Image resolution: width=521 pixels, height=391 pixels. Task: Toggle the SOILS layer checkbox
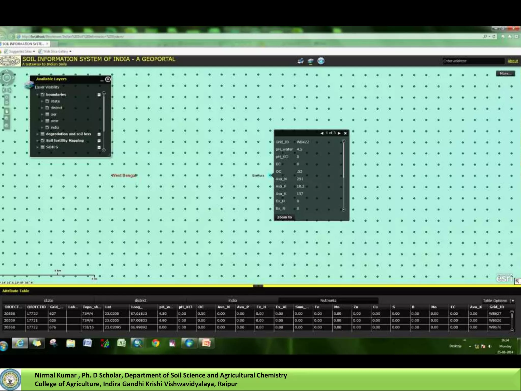[x=43, y=147]
